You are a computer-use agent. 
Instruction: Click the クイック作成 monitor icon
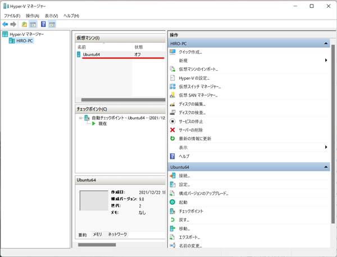coord(172,52)
